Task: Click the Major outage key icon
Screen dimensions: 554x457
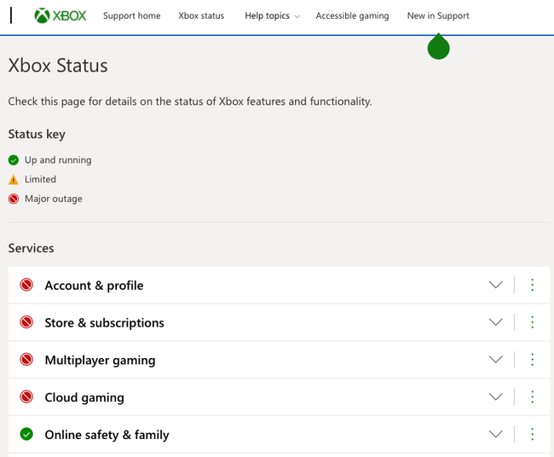Action: coord(14,199)
